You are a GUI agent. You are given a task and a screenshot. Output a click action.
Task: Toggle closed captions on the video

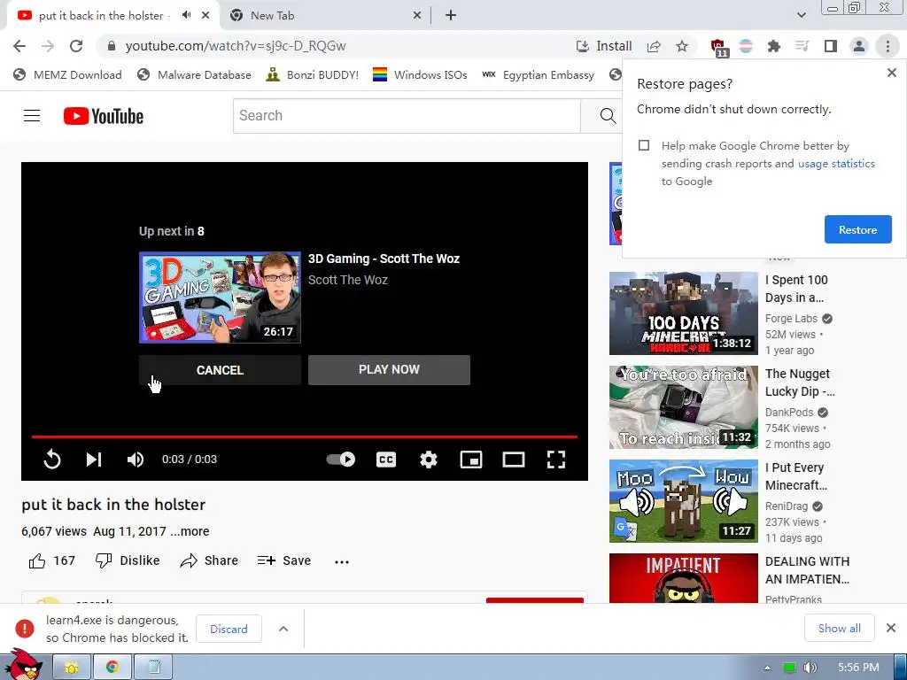386,460
